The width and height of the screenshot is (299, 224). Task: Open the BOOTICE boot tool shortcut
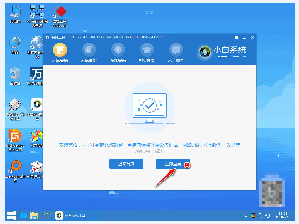click(x=15, y=105)
